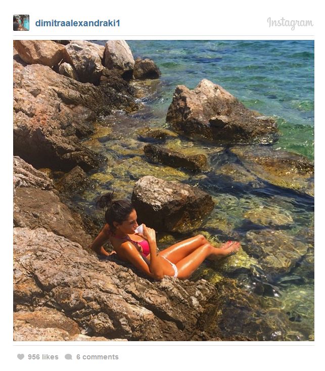Select the pale grey boulder beside the sea
This screenshot has width=325, height=371.
[x=118, y=55]
